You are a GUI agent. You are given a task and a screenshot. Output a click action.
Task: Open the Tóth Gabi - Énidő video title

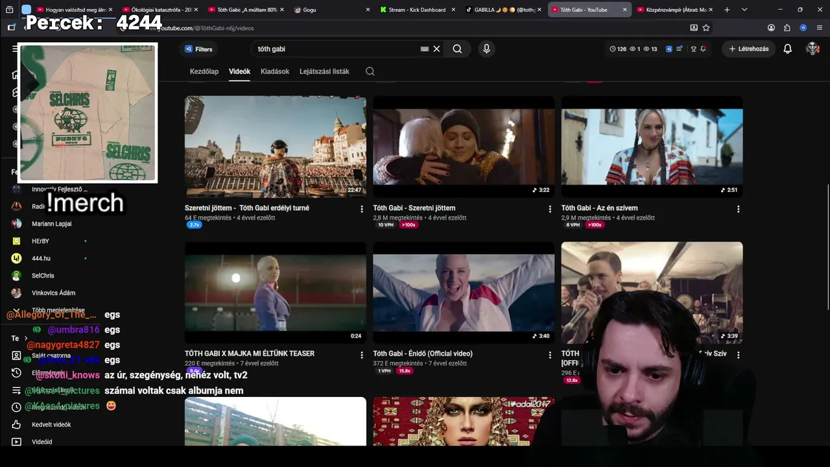pyautogui.click(x=423, y=353)
